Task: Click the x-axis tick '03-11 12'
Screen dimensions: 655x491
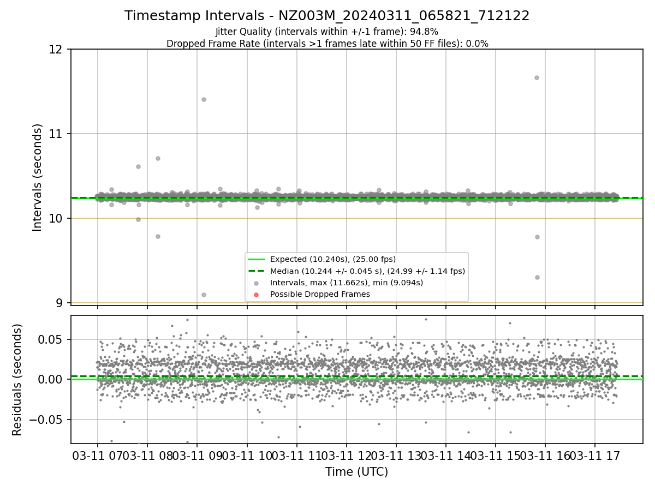Action: (346, 456)
